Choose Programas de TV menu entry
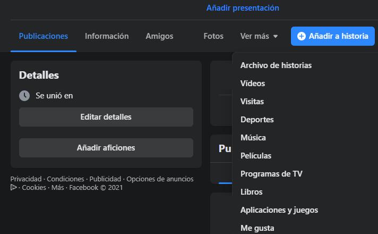 click(x=271, y=174)
